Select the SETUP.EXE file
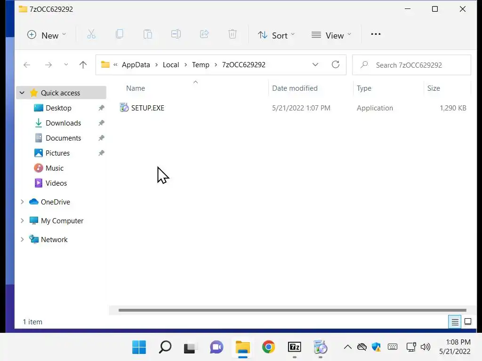 click(147, 108)
